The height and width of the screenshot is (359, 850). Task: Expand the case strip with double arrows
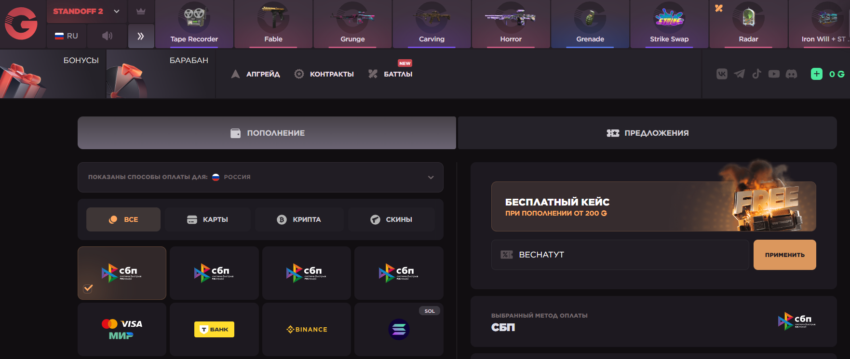(141, 36)
